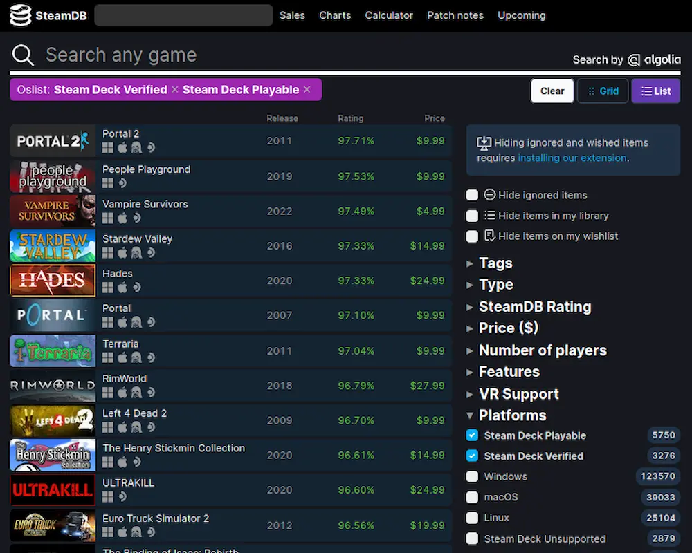Click Linux icon in RimWorld row
The height and width of the screenshot is (553, 692).
[136, 393]
